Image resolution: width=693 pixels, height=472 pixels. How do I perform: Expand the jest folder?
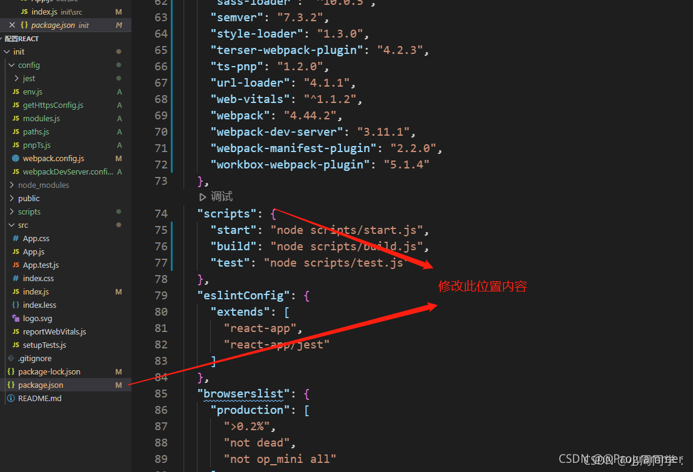(16, 78)
